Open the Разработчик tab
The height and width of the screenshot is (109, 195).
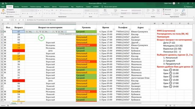tap(80, 7)
